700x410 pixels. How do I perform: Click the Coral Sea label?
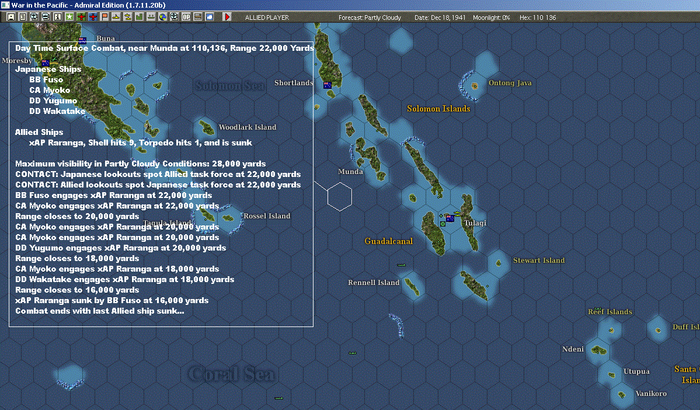pos(232,374)
